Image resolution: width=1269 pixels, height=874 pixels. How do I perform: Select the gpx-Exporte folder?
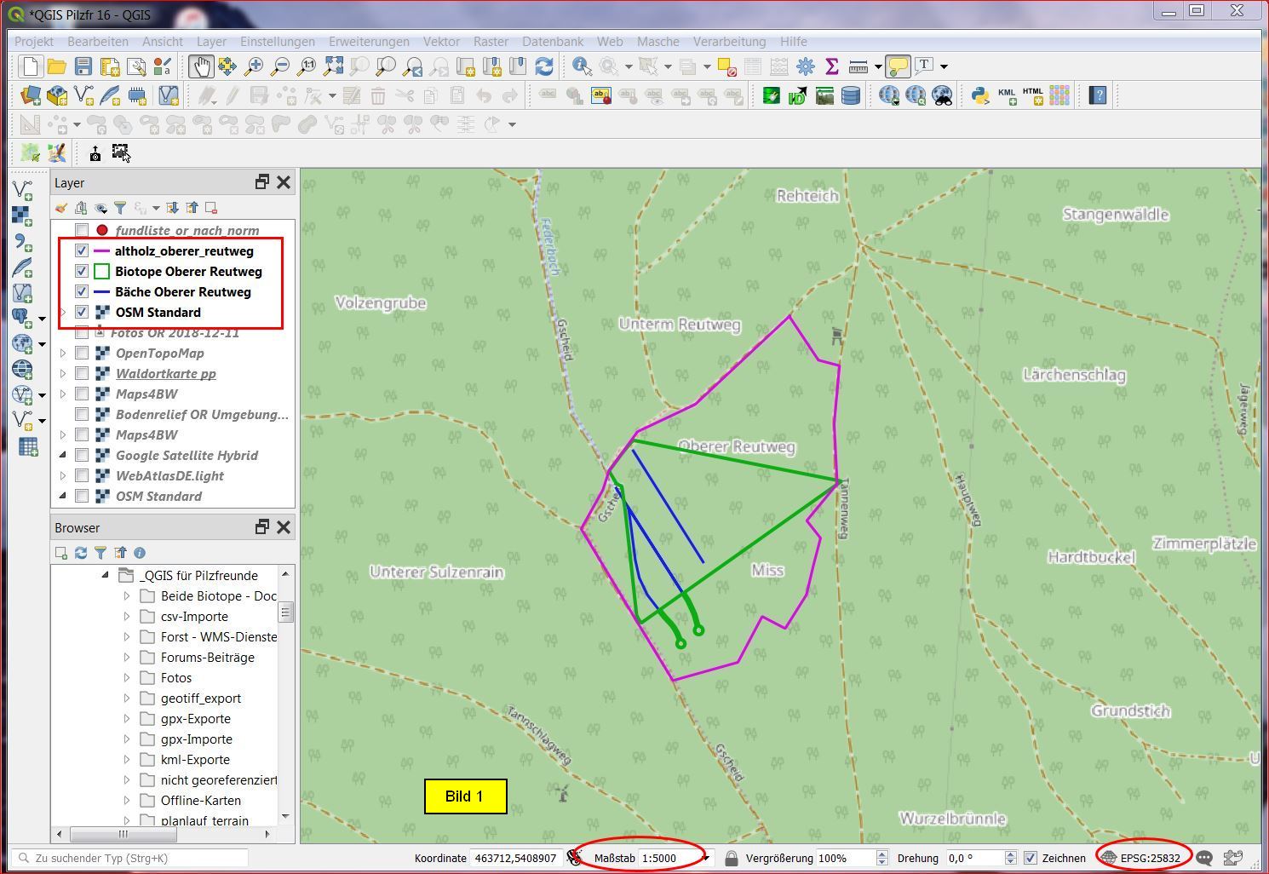[x=196, y=719]
